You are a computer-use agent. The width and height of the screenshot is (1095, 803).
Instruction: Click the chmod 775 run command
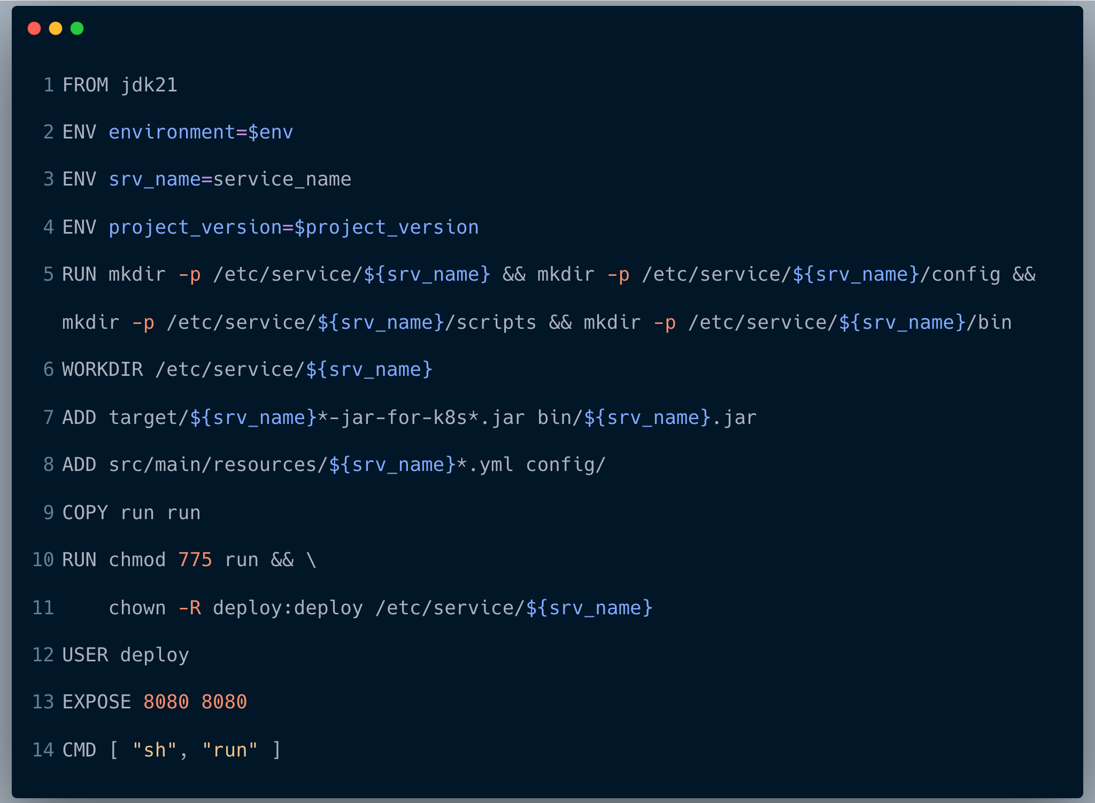tap(181, 560)
